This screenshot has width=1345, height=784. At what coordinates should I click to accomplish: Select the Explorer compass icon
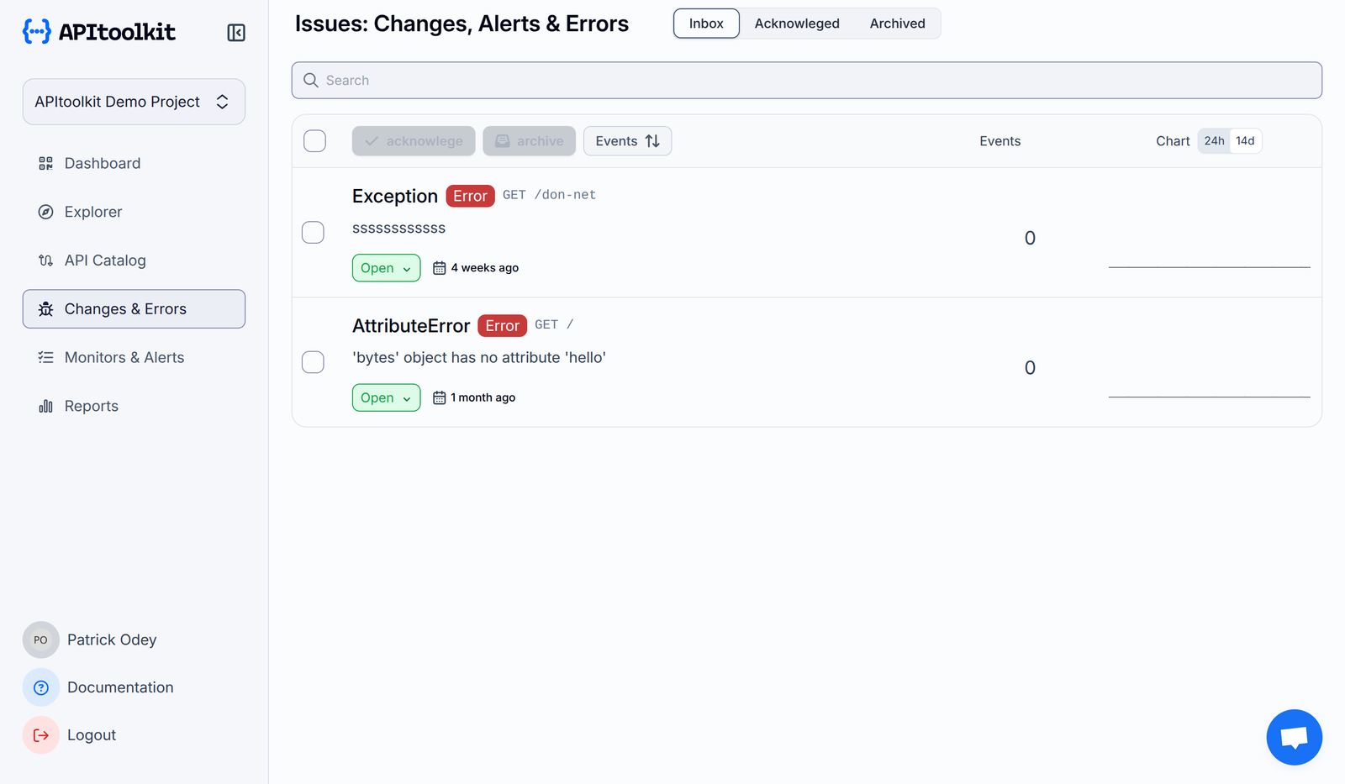coord(46,212)
